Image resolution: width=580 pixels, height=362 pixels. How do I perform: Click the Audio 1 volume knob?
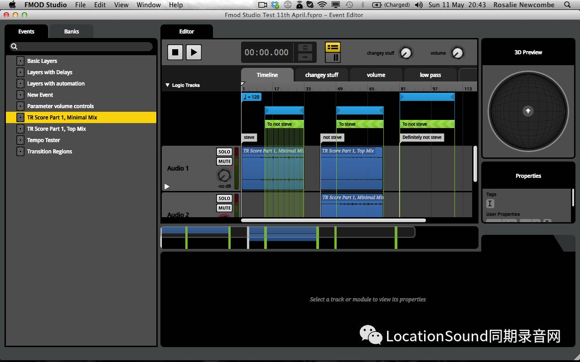point(224,176)
